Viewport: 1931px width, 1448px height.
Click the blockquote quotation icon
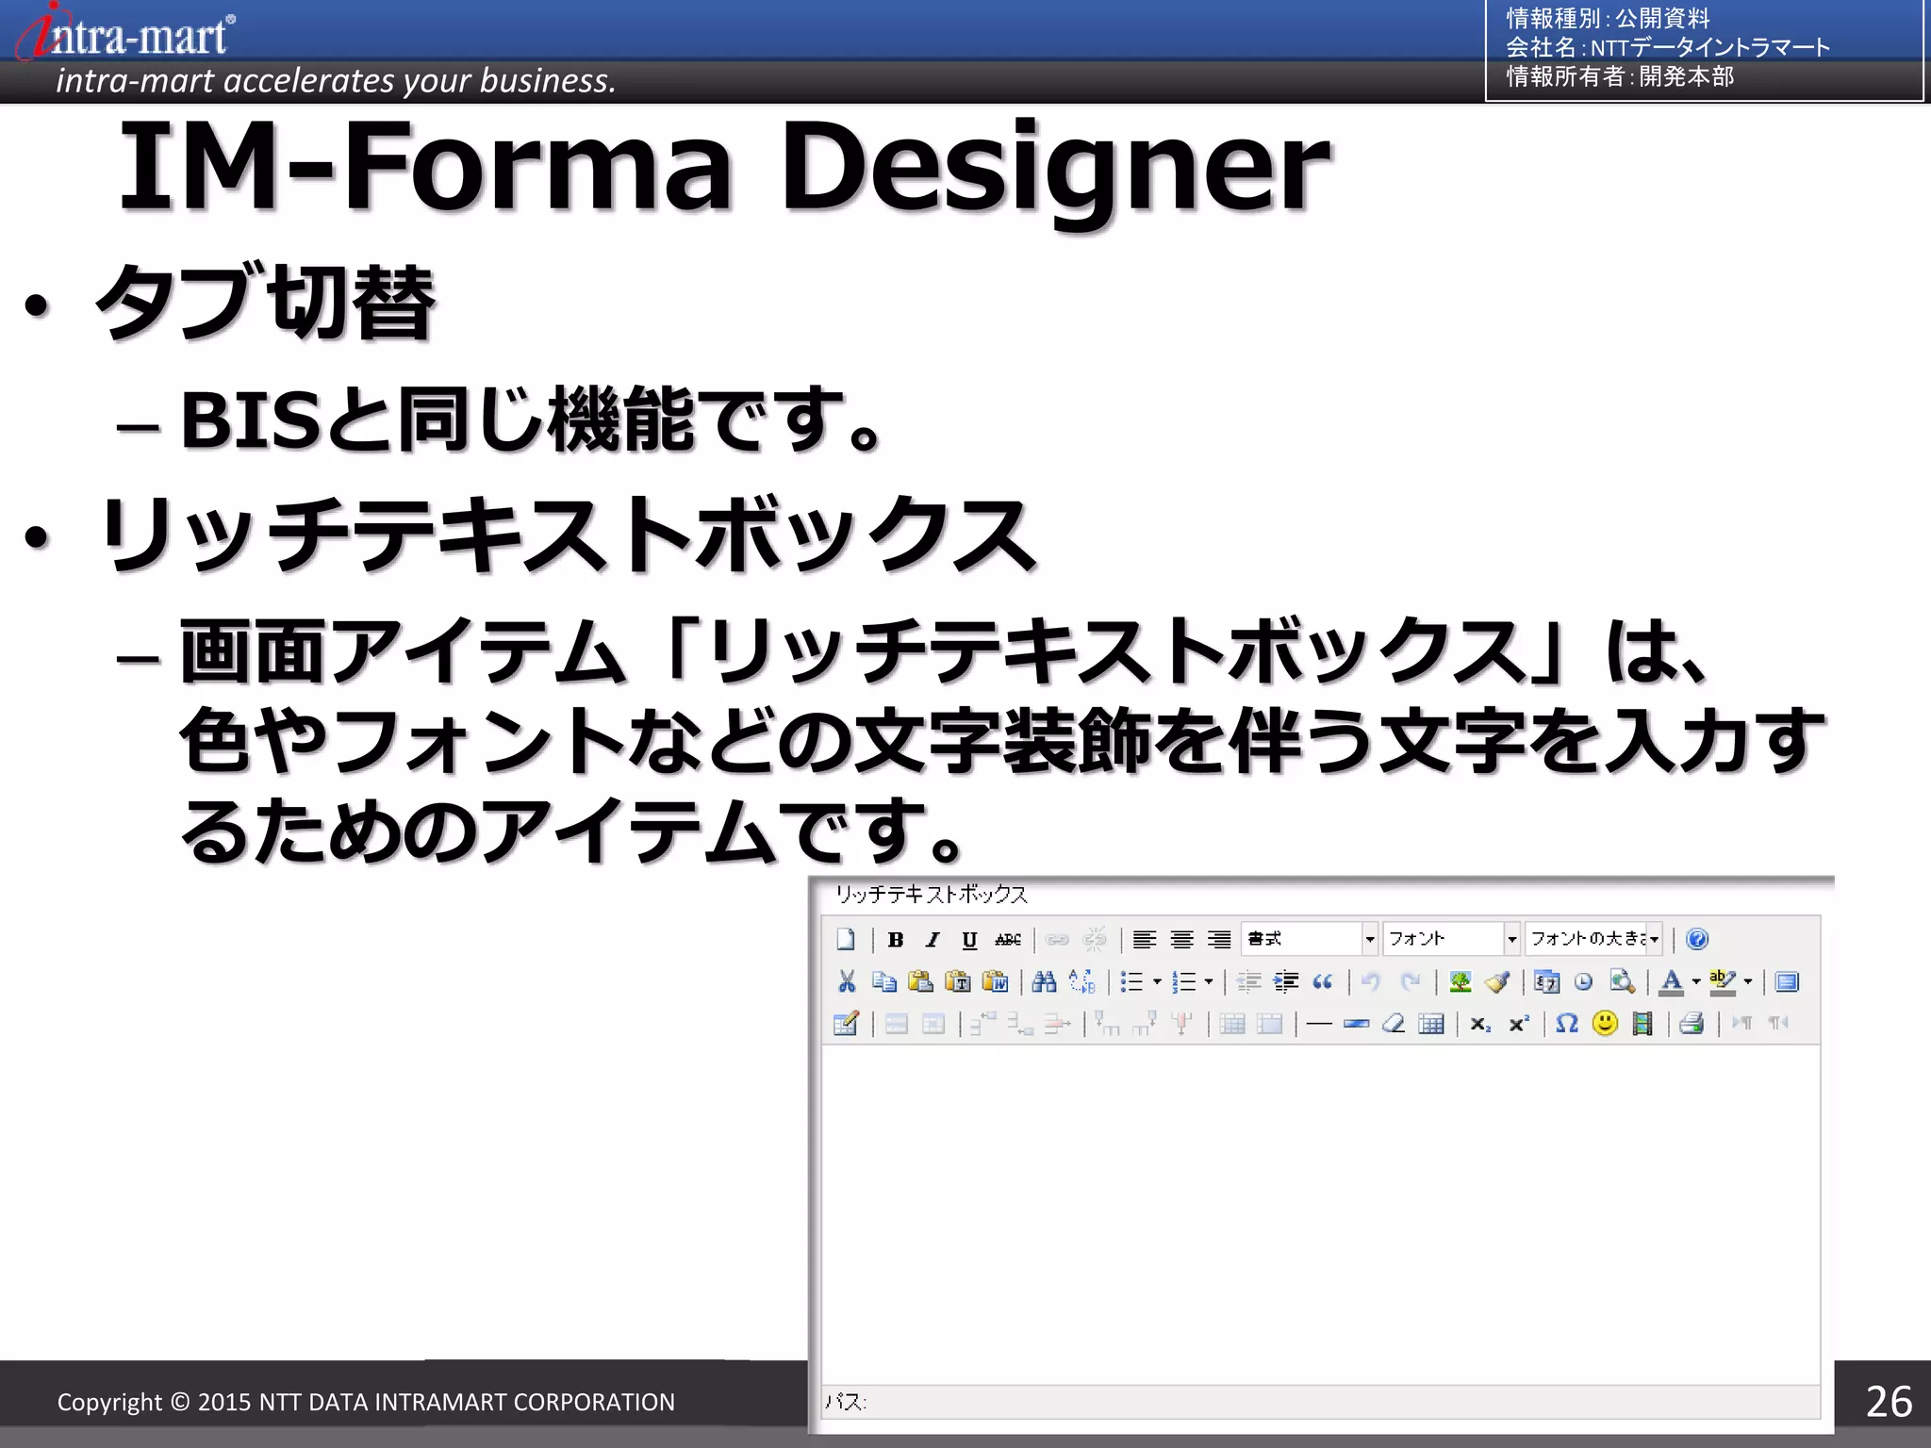pos(1323,981)
